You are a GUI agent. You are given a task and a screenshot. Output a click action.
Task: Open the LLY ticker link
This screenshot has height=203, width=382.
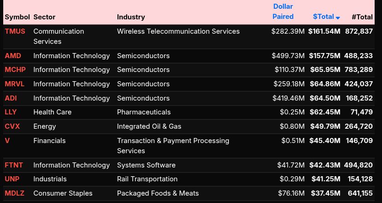(x=11, y=112)
